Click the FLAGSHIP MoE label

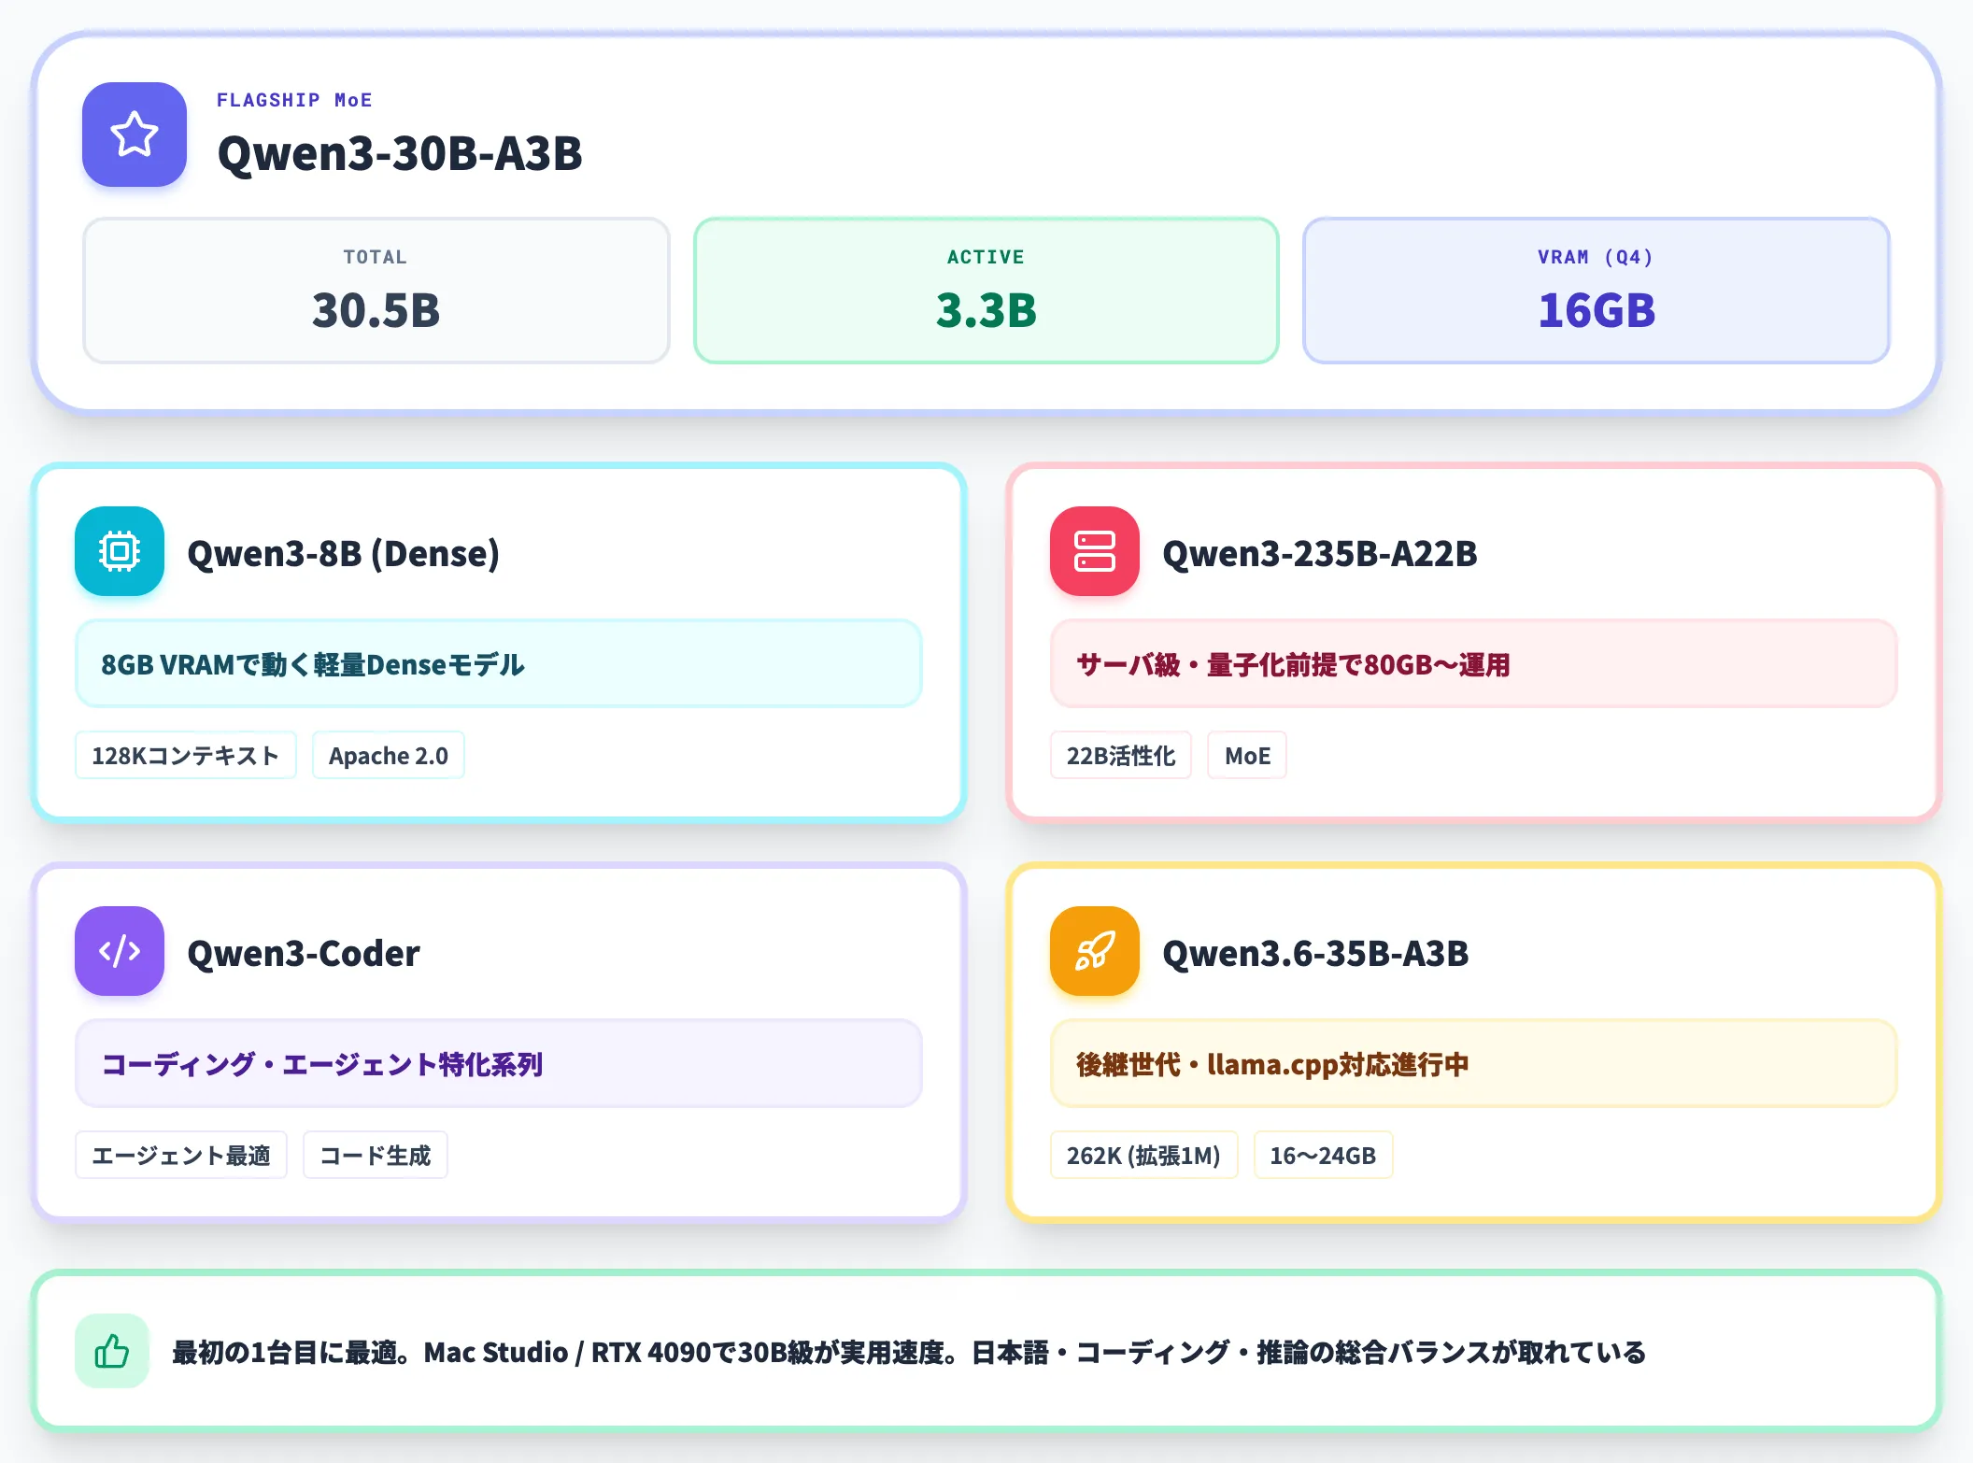(x=294, y=100)
